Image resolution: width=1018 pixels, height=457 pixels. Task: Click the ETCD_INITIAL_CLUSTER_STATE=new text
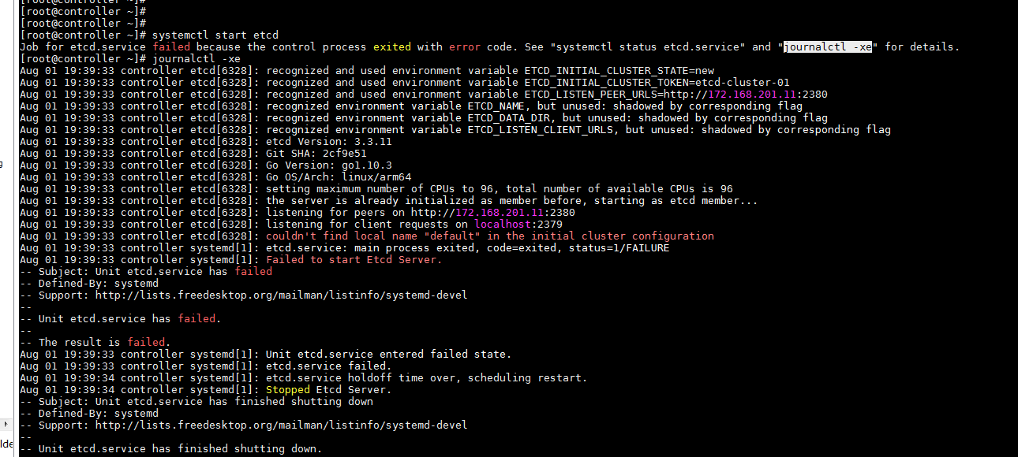[619, 70]
